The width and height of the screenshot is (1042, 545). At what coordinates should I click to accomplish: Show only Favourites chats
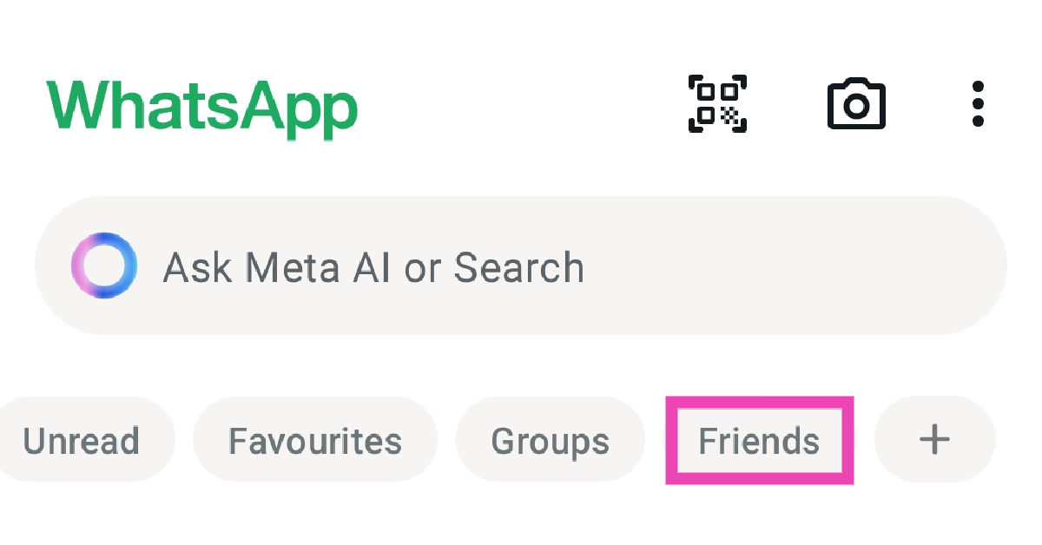point(314,440)
